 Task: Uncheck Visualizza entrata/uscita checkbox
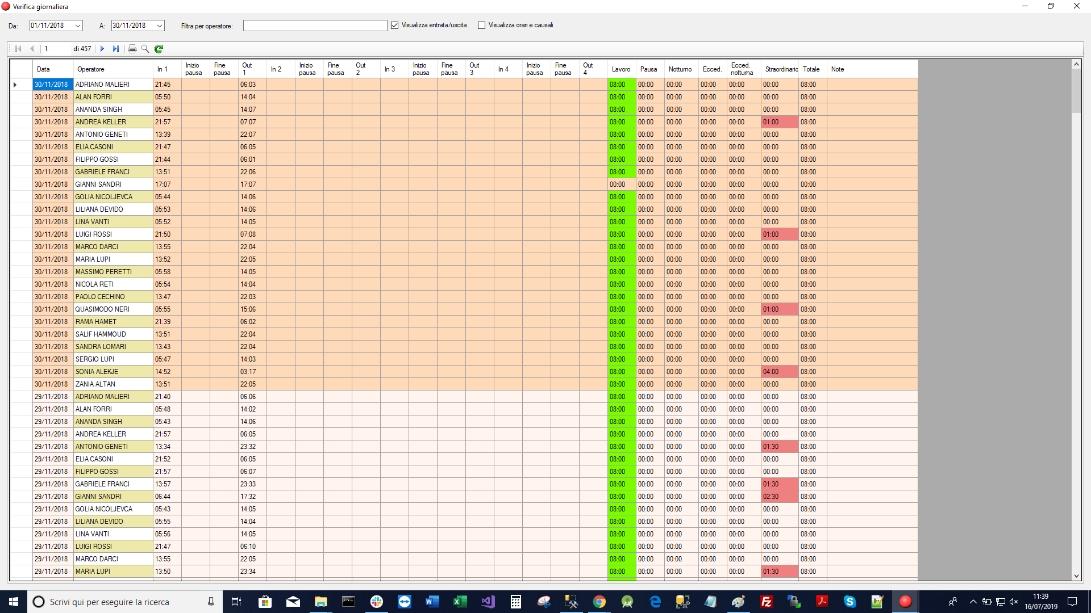[395, 26]
